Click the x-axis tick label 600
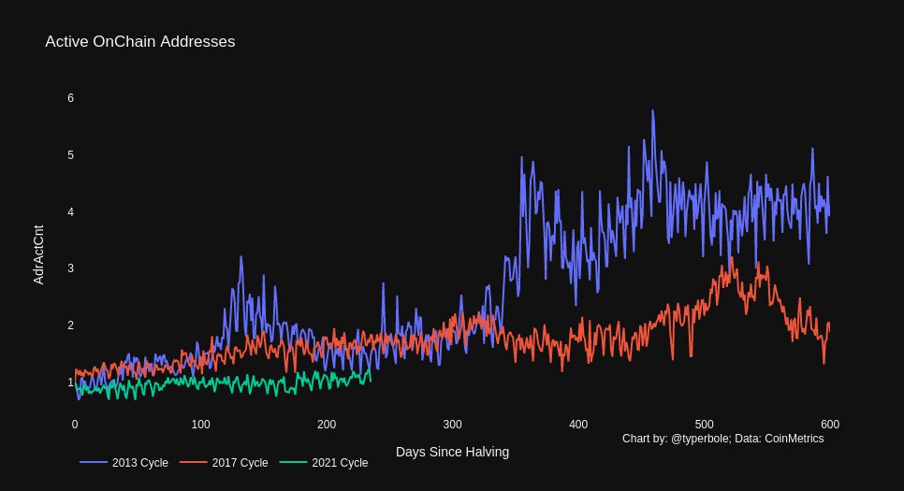 (829, 424)
